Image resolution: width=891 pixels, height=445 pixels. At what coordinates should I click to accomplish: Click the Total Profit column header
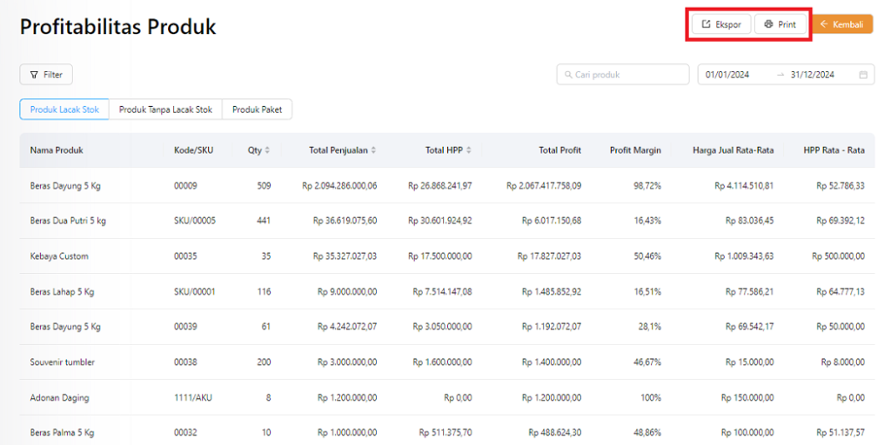(559, 150)
